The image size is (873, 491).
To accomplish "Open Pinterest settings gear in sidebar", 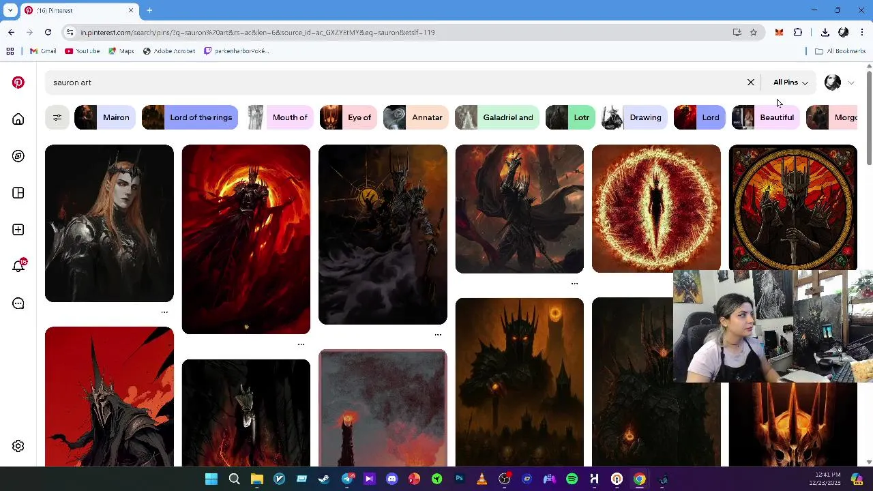I will pos(18,446).
